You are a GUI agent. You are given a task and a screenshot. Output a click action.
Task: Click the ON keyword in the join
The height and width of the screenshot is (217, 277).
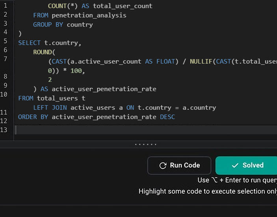click(130, 108)
